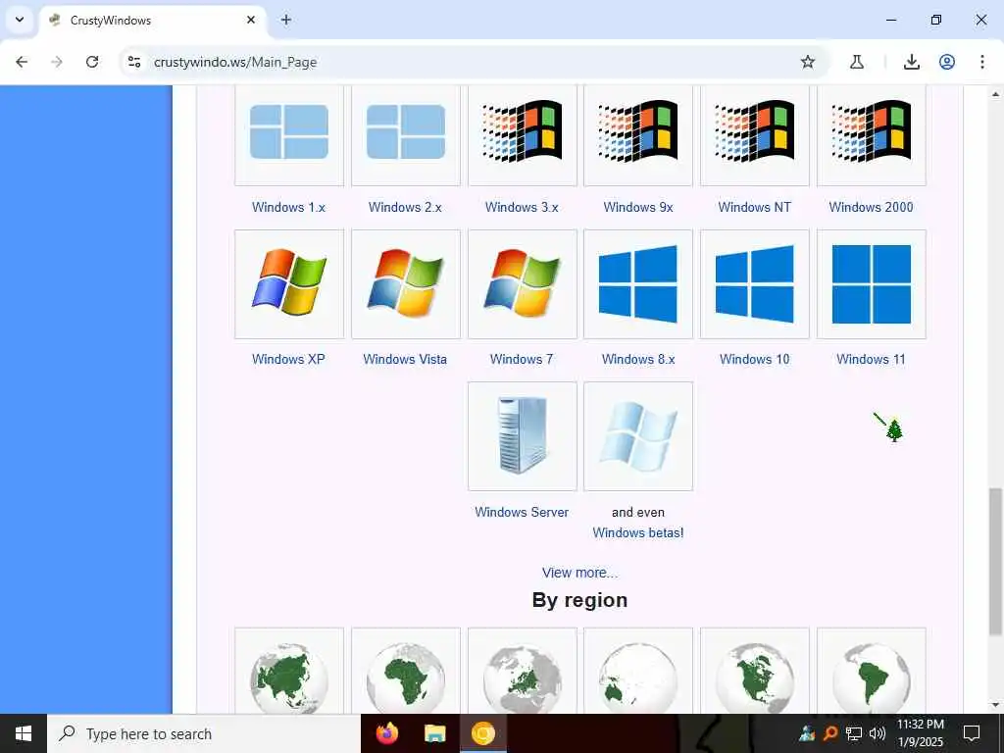1004x753 pixels.
Task: Open the Windows 2000 flag icon
Action: [x=872, y=132]
